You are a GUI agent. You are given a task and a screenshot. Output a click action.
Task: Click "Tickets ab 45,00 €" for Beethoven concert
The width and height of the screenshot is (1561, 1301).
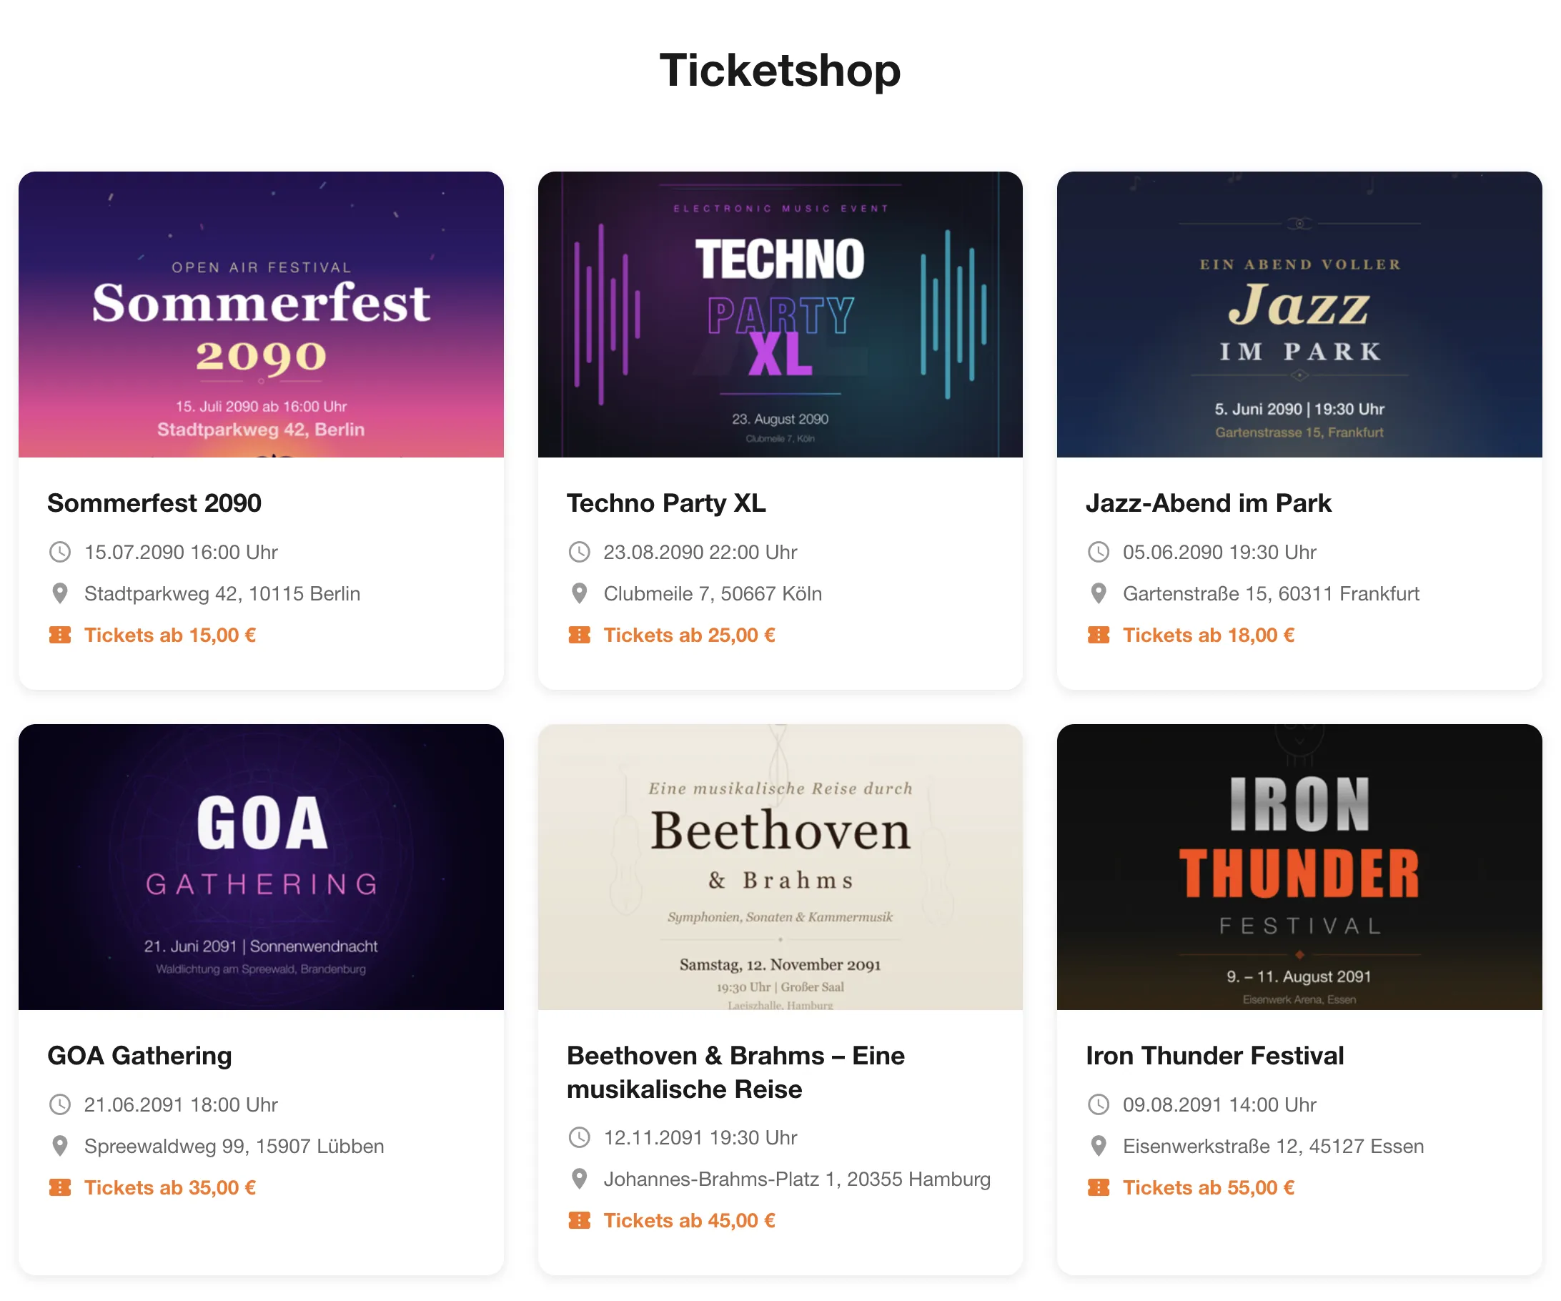(689, 1221)
